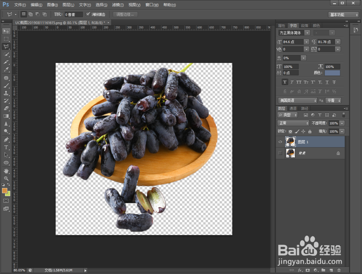Select the Brush tool
This screenshot has height=274, width=362.
(x=6, y=85)
